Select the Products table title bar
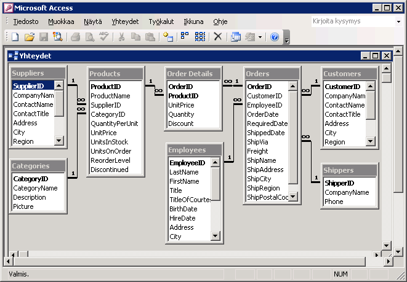The height and width of the screenshot is (282, 407). click(116, 74)
